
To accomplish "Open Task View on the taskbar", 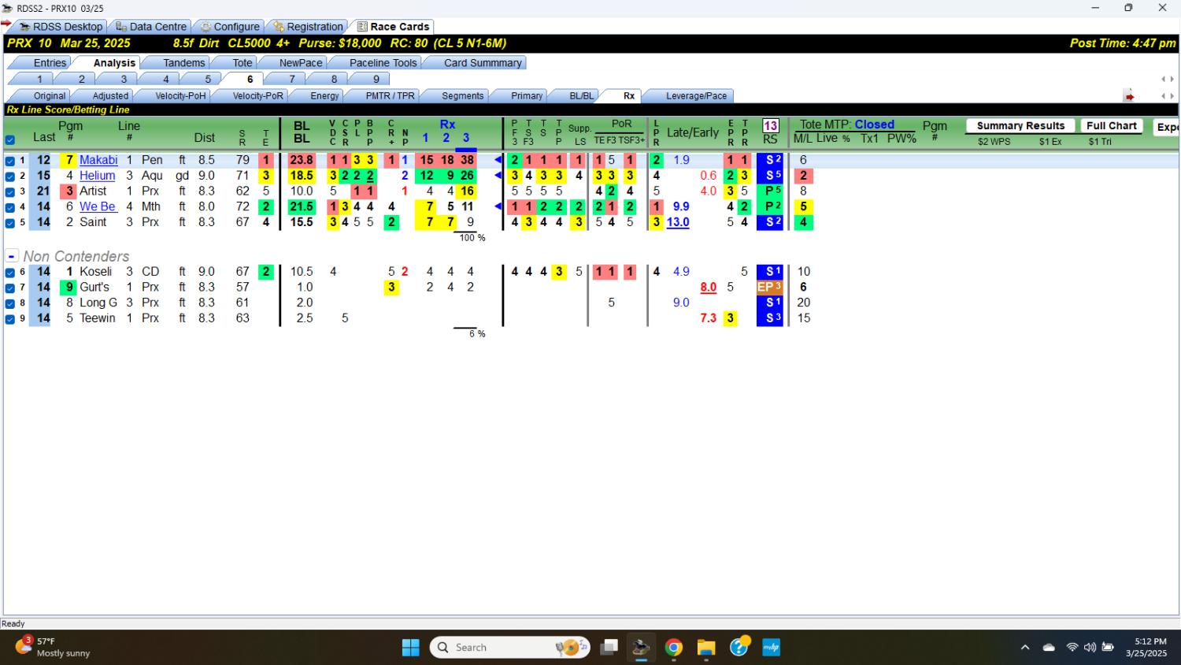I will click(609, 648).
